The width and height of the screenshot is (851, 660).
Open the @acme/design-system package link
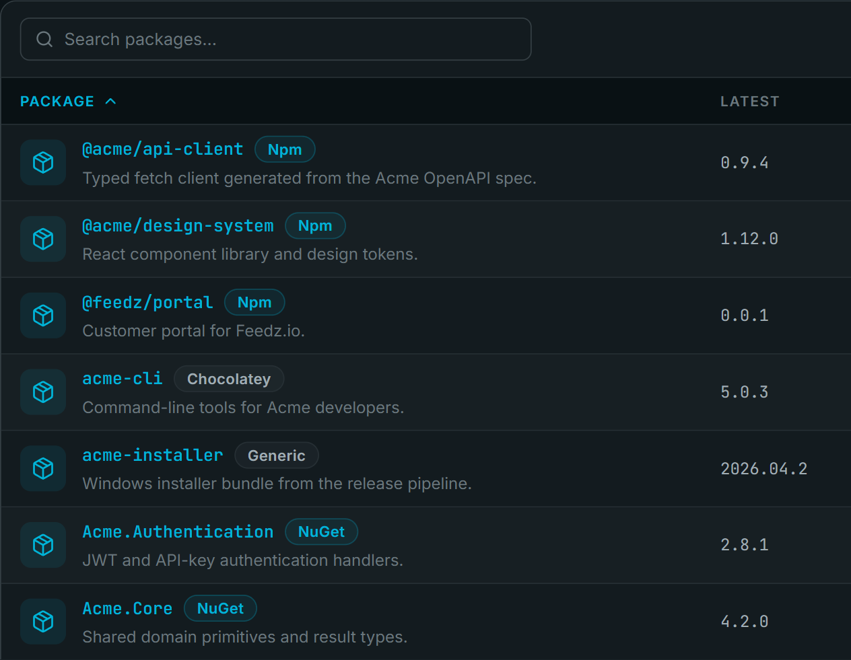point(178,226)
